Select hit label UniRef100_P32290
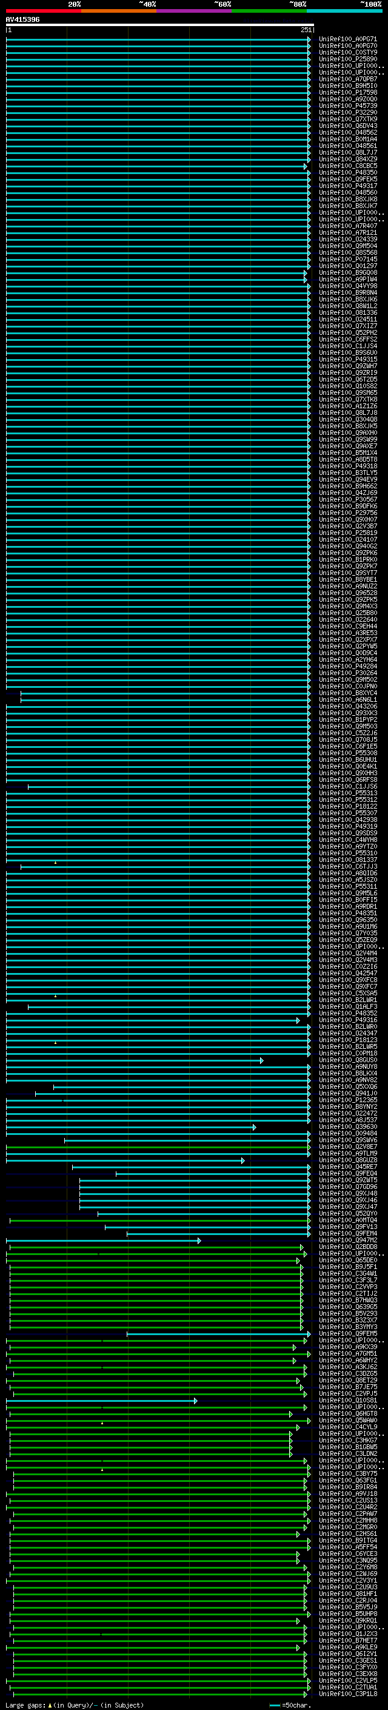Image resolution: width=388 pixels, height=1710 pixels. (347, 112)
